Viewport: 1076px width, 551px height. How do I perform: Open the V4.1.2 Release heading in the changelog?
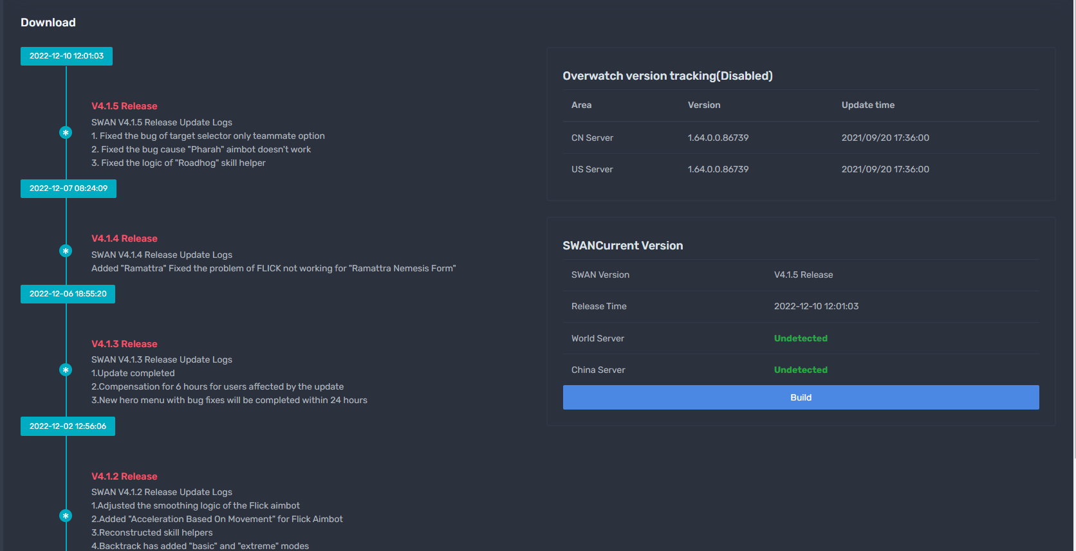tap(124, 476)
